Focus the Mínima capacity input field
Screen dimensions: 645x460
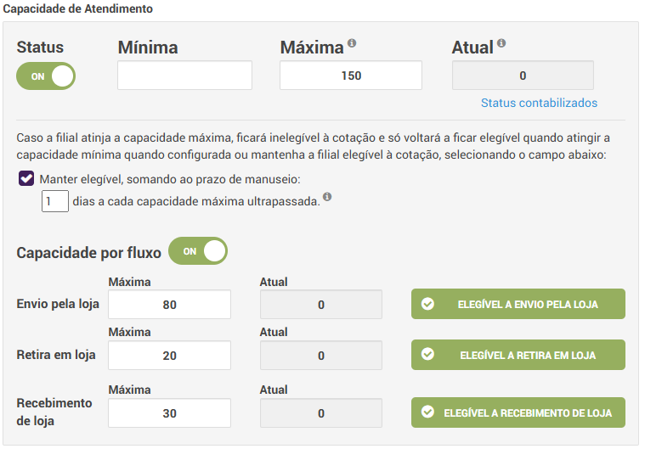tap(184, 76)
